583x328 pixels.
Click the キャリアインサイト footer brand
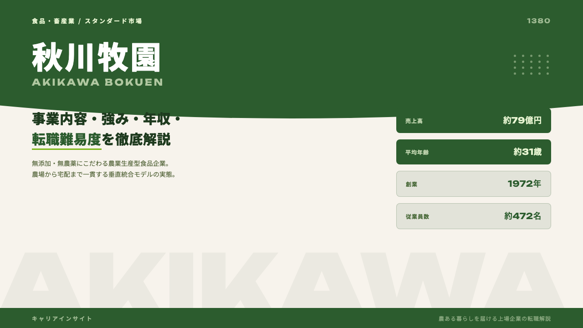[x=62, y=318]
